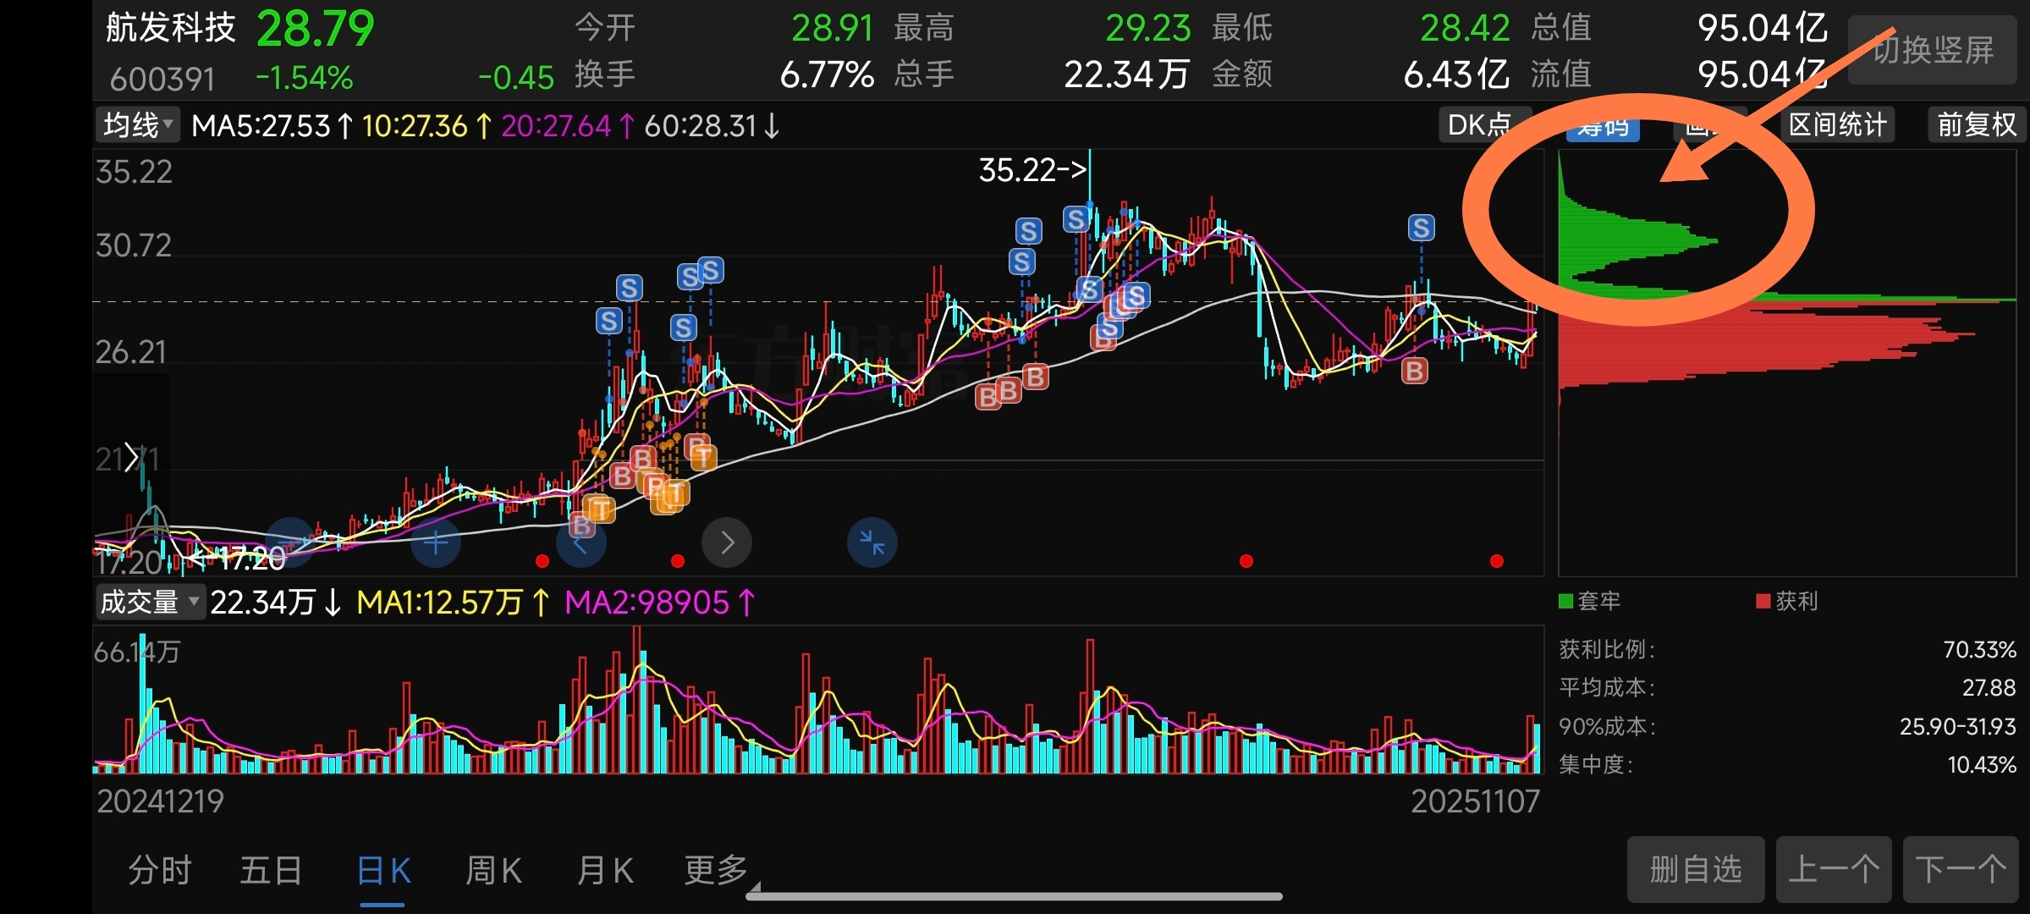2030x914 pixels.
Task: Open the 均线 indicator dropdown
Action: tap(137, 125)
